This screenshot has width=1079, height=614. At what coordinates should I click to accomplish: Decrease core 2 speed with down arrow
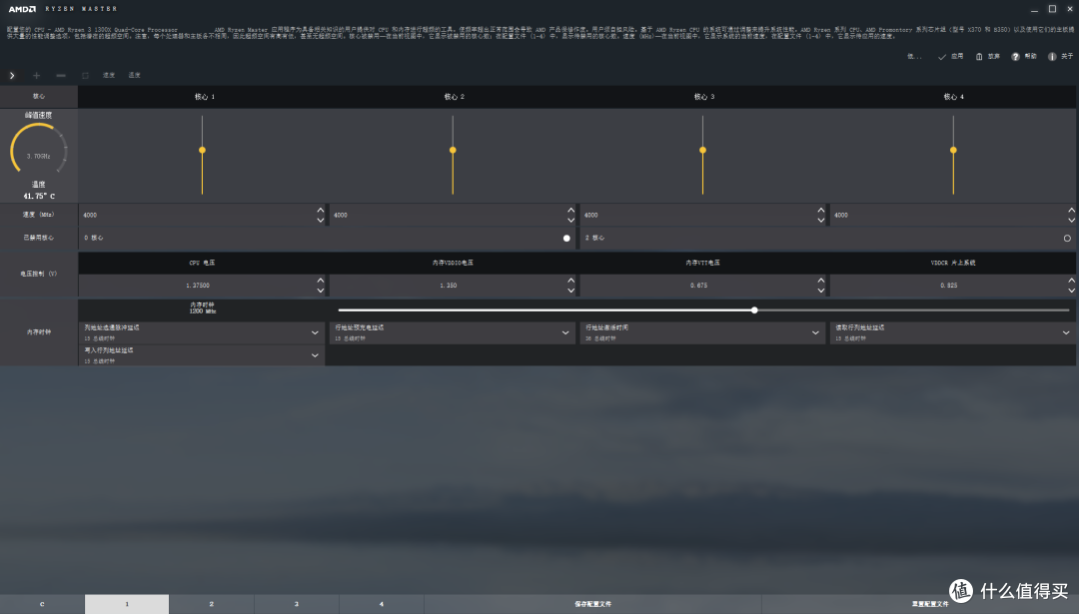tap(571, 220)
